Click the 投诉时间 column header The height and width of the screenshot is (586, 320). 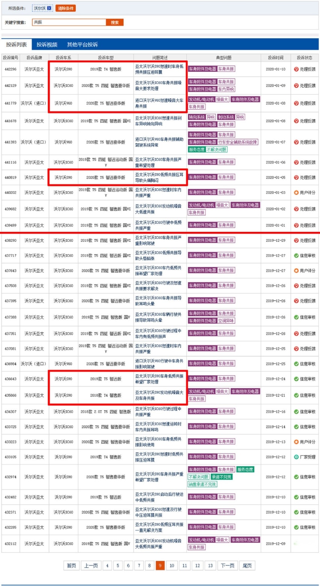pyautogui.click(x=276, y=58)
